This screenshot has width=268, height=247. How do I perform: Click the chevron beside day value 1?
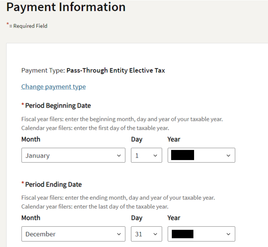(155, 156)
